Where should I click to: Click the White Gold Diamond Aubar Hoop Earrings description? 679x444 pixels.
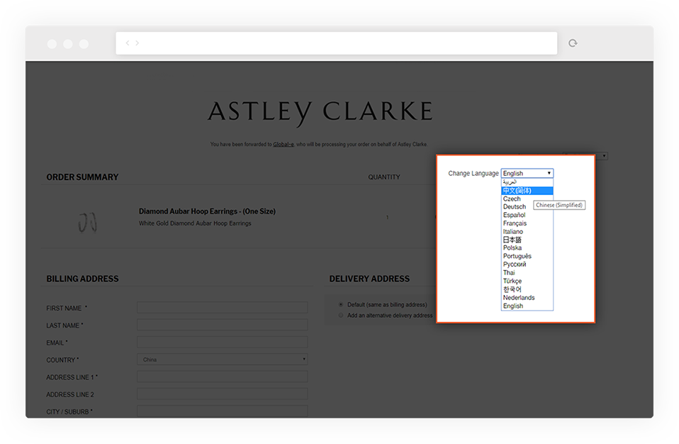195,223
